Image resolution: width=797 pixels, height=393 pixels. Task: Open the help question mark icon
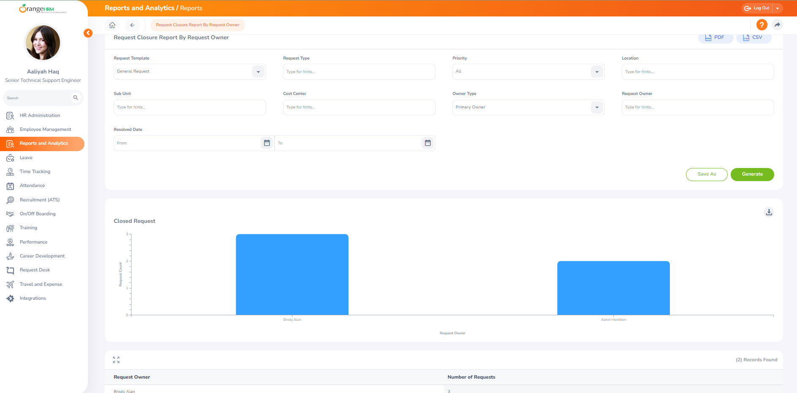(x=762, y=25)
